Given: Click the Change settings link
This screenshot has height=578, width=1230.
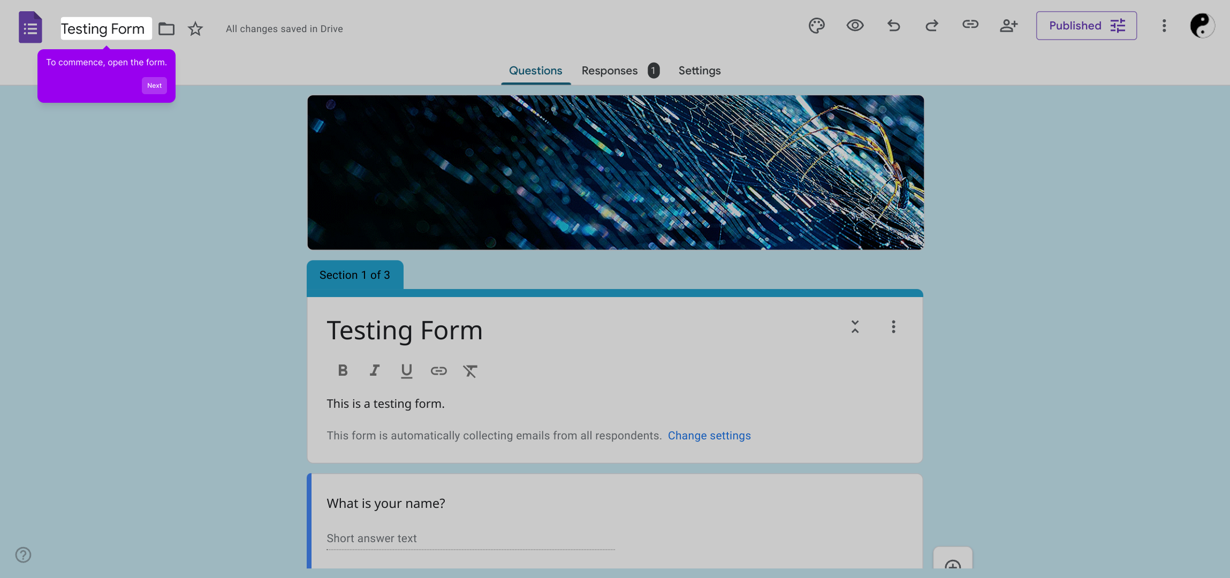Looking at the screenshot, I should pos(709,436).
